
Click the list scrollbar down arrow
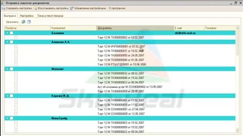click(x=237, y=130)
